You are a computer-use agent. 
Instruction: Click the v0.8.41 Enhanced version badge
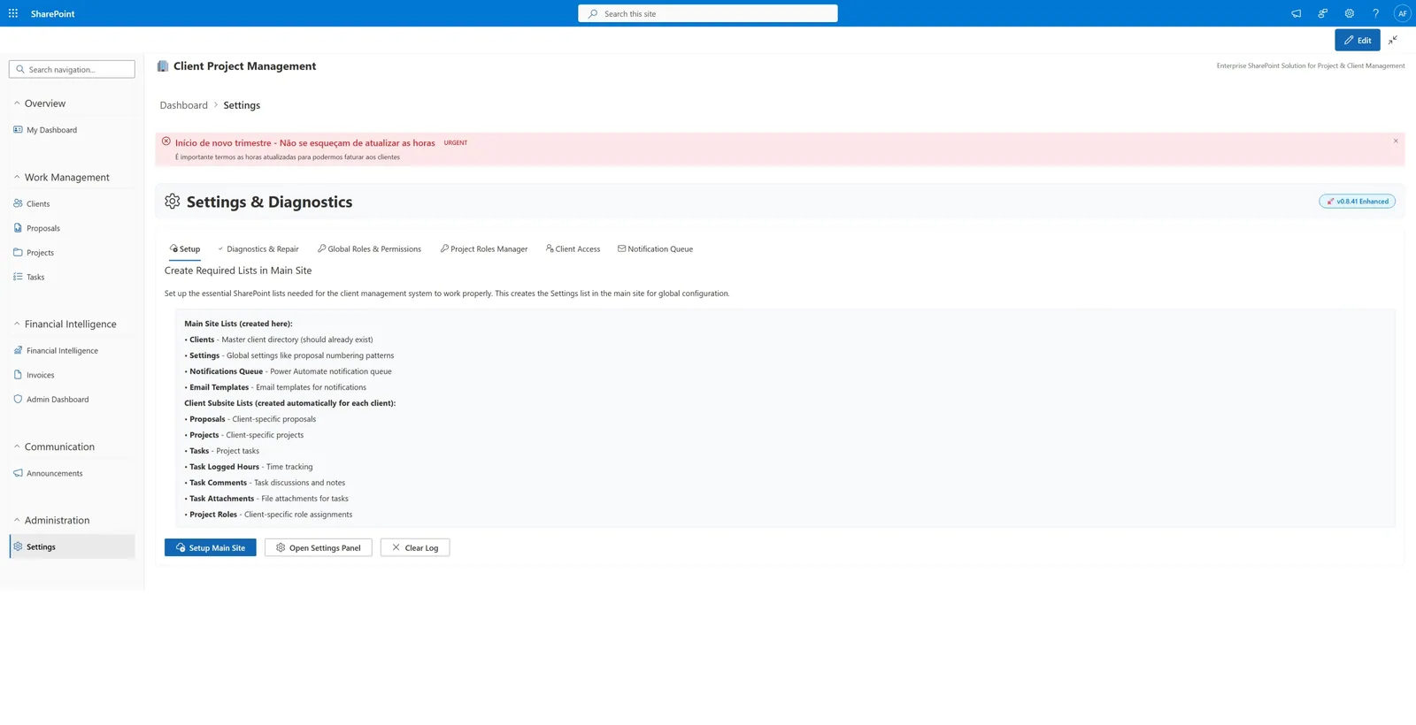pyautogui.click(x=1357, y=201)
